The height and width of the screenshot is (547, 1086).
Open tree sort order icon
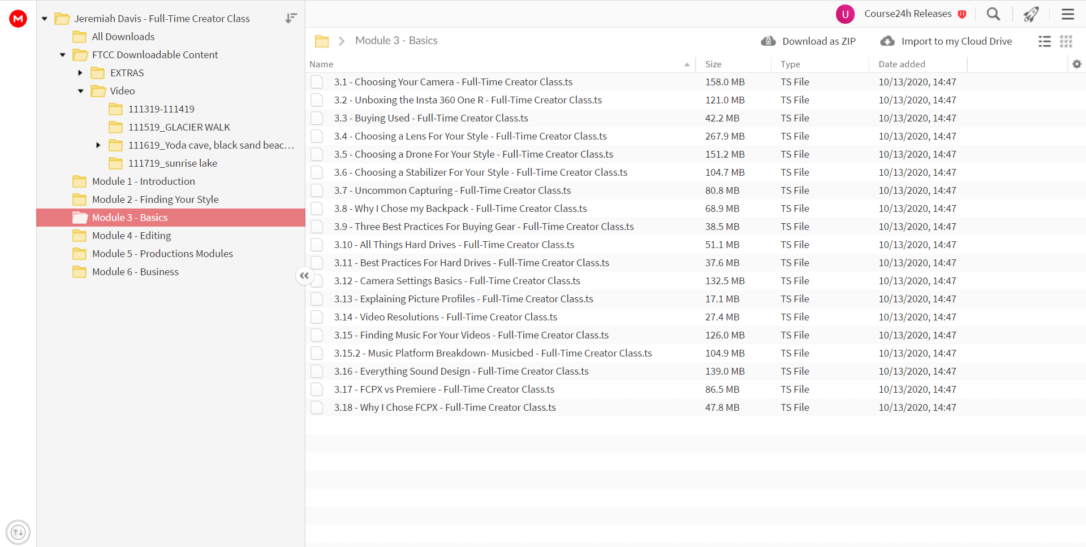(x=291, y=19)
